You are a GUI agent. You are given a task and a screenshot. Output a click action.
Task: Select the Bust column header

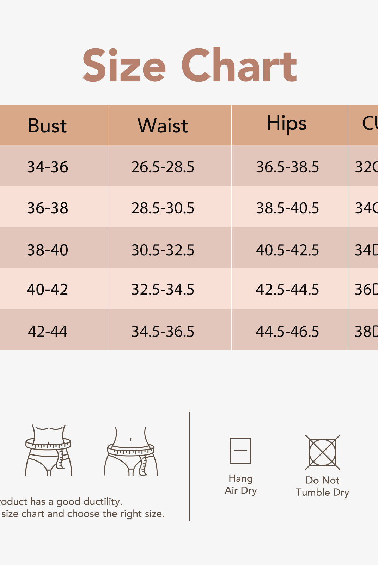47,126
